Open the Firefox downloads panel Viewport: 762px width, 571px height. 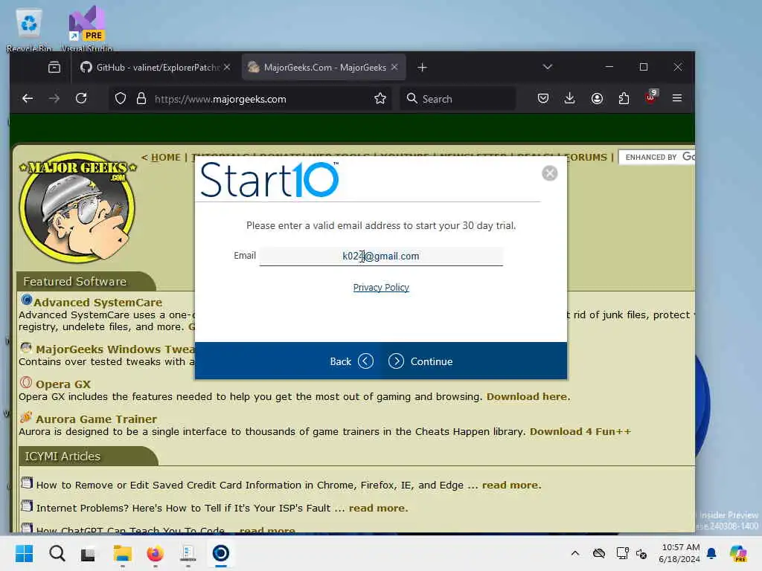[570, 99]
